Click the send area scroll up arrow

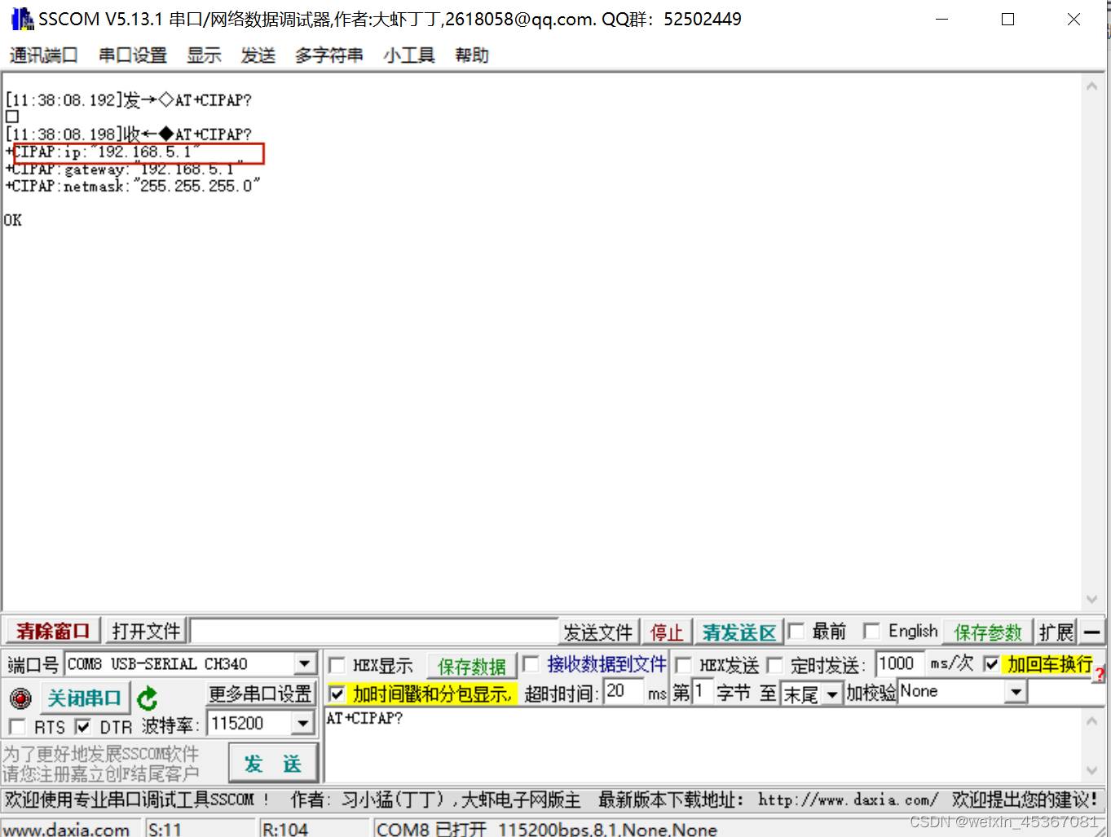pyautogui.click(x=1092, y=720)
